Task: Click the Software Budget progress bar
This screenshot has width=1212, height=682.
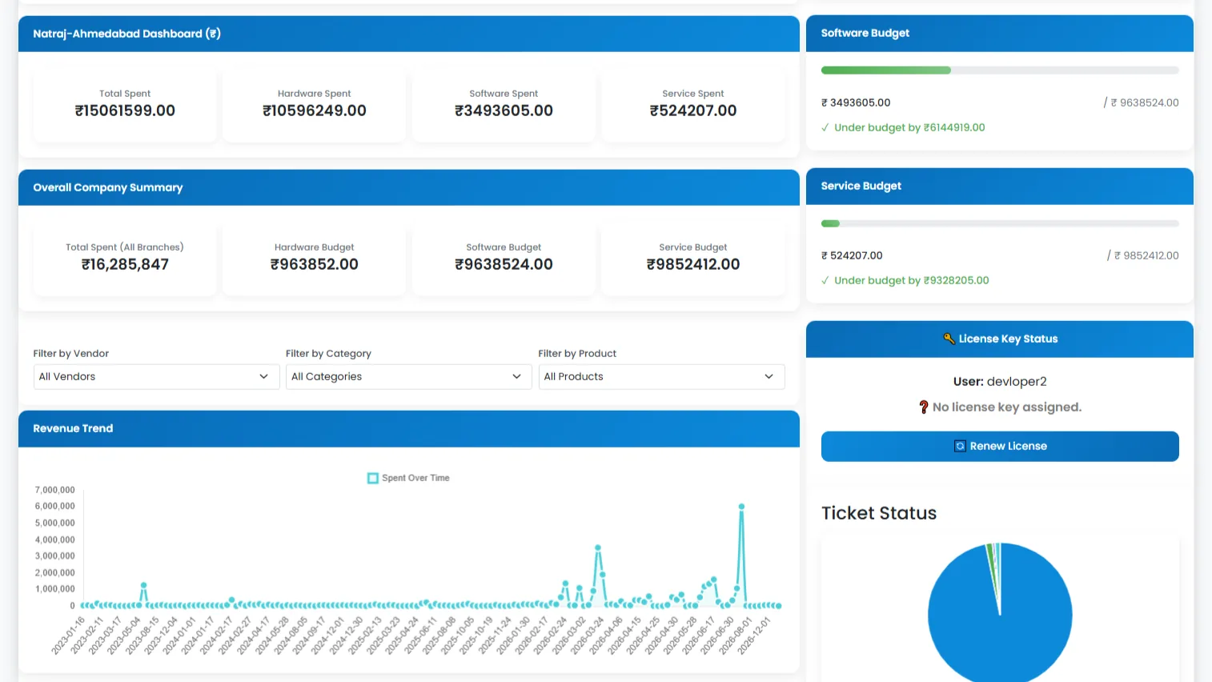Action: click(1000, 70)
